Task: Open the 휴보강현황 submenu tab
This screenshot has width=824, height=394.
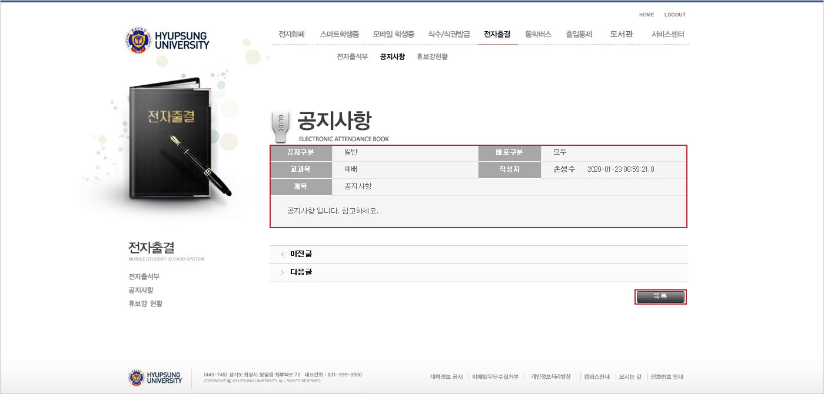Action: pyautogui.click(x=432, y=57)
